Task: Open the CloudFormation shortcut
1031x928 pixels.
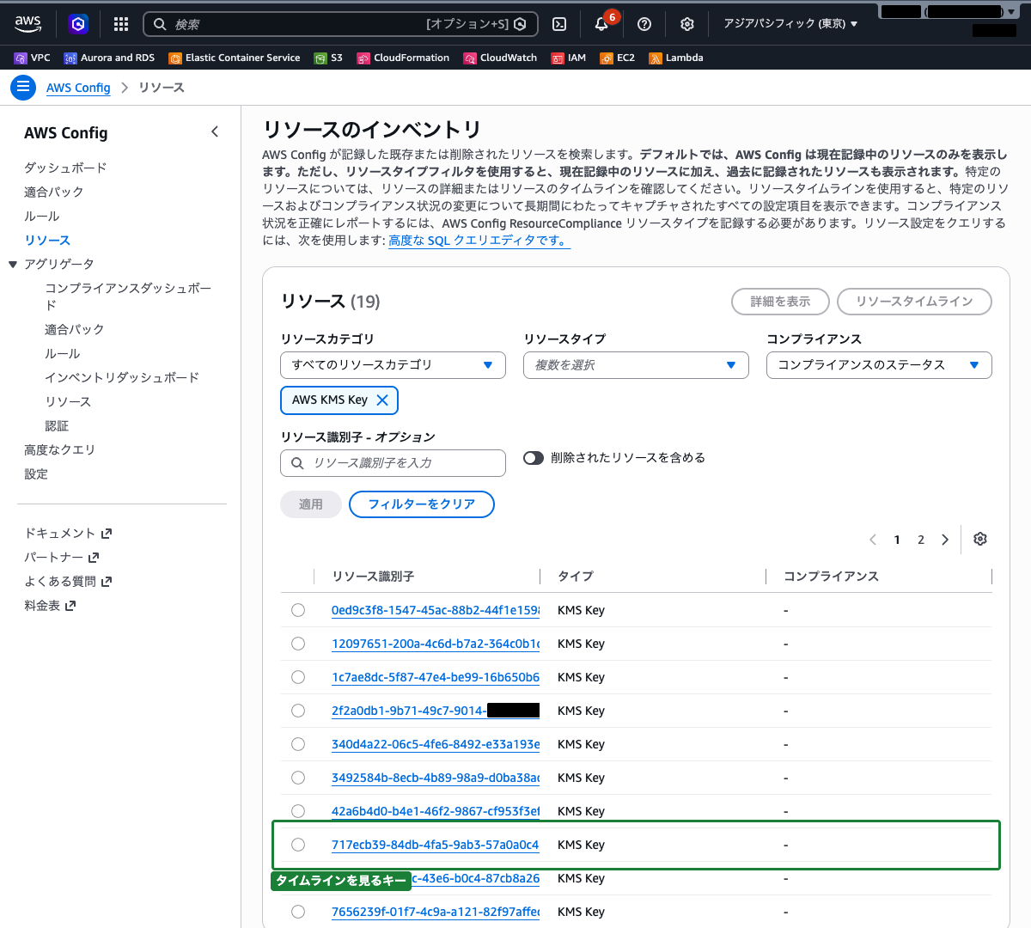Action: tap(403, 58)
